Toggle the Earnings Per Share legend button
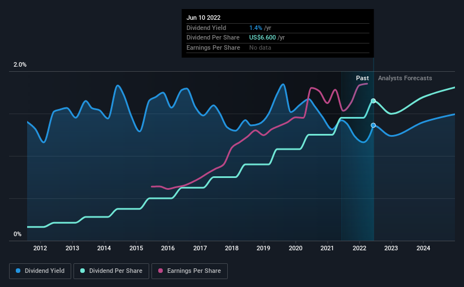The image size is (464, 287). pyautogui.click(x=189, y=271)
